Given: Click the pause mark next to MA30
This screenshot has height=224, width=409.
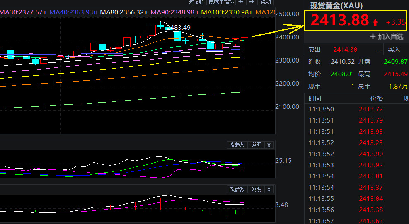Looking at the screenshot, I should pos(45,12).
